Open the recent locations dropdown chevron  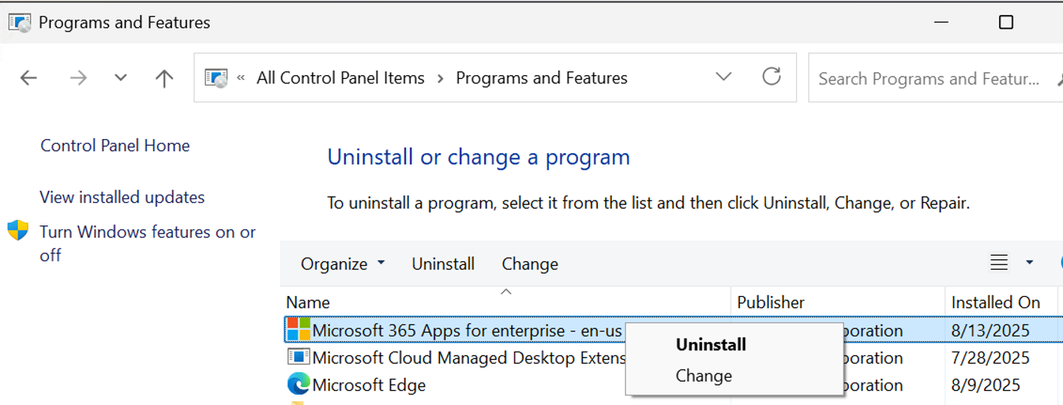coord(120,78)
